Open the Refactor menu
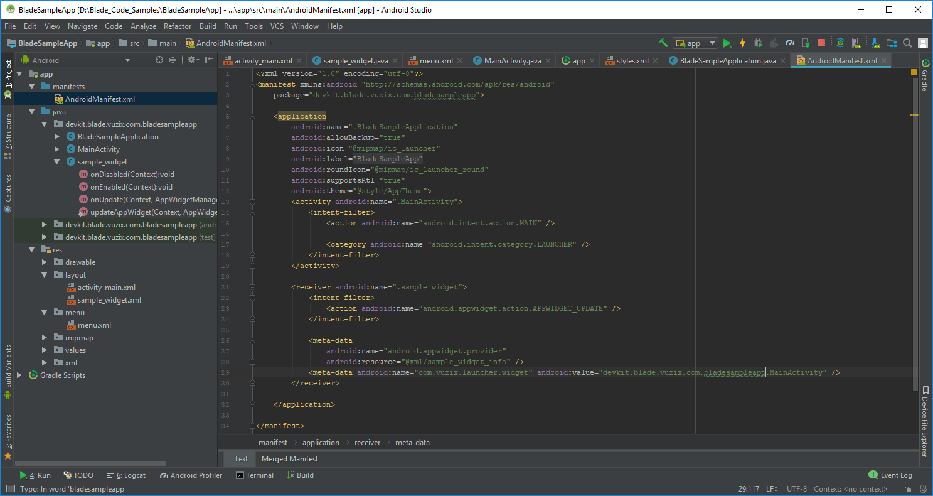Viewport: 933px width, 496px height. (x=178, y=26)
